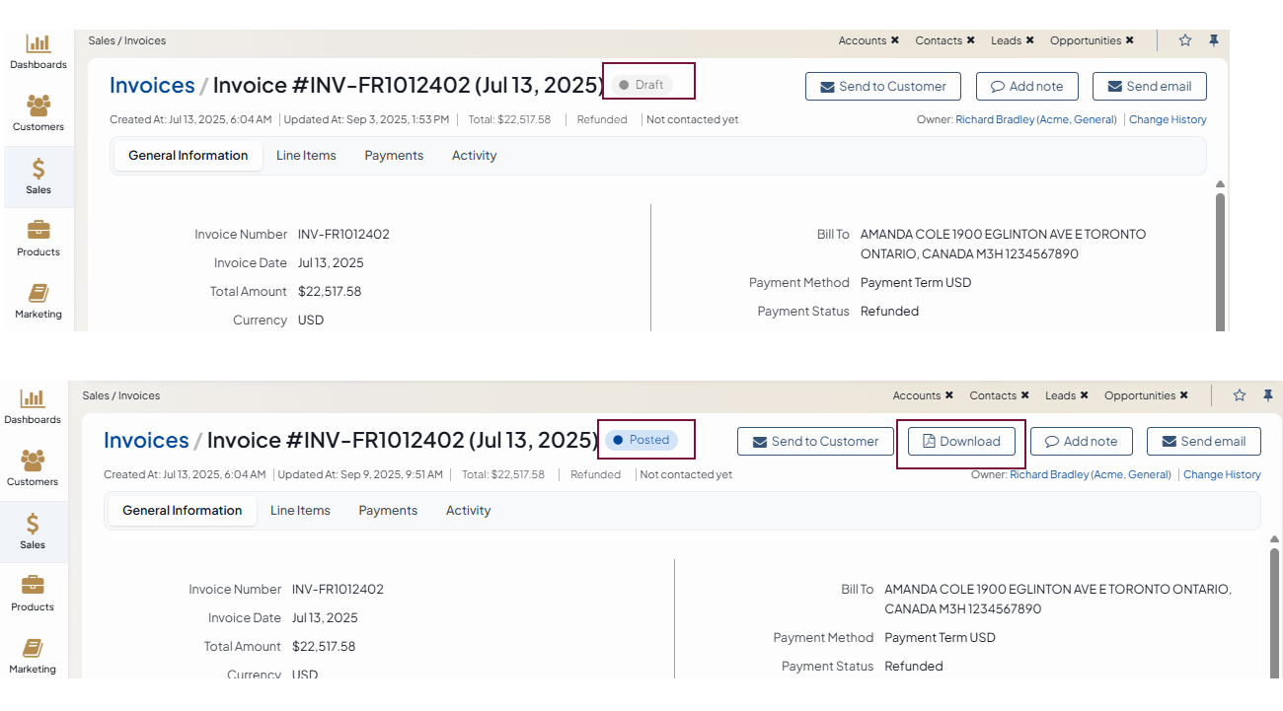Click the Posted status badge
This screenshot has height=711, width=1283.
click(x=641, y=440)
